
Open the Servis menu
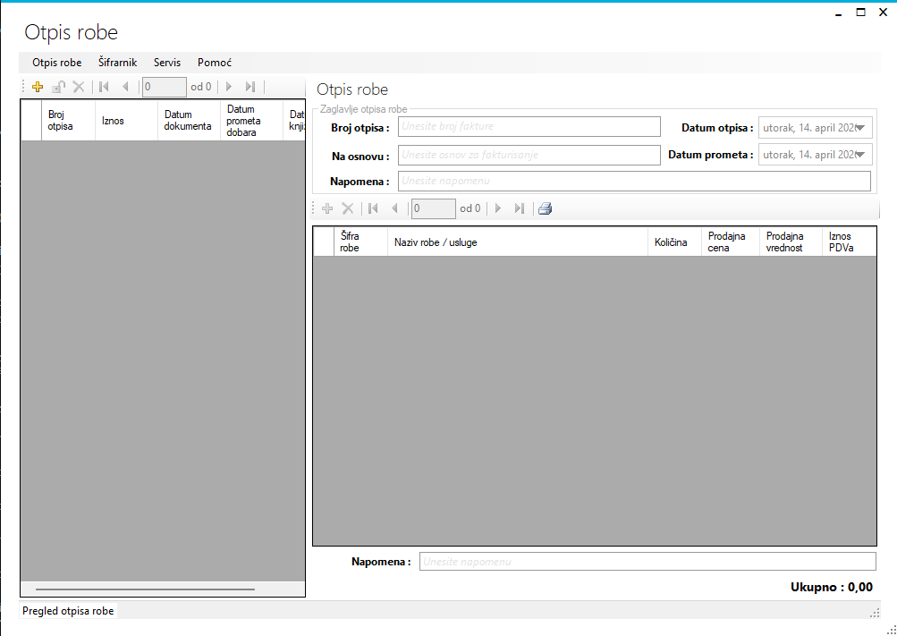pos(167,63)
